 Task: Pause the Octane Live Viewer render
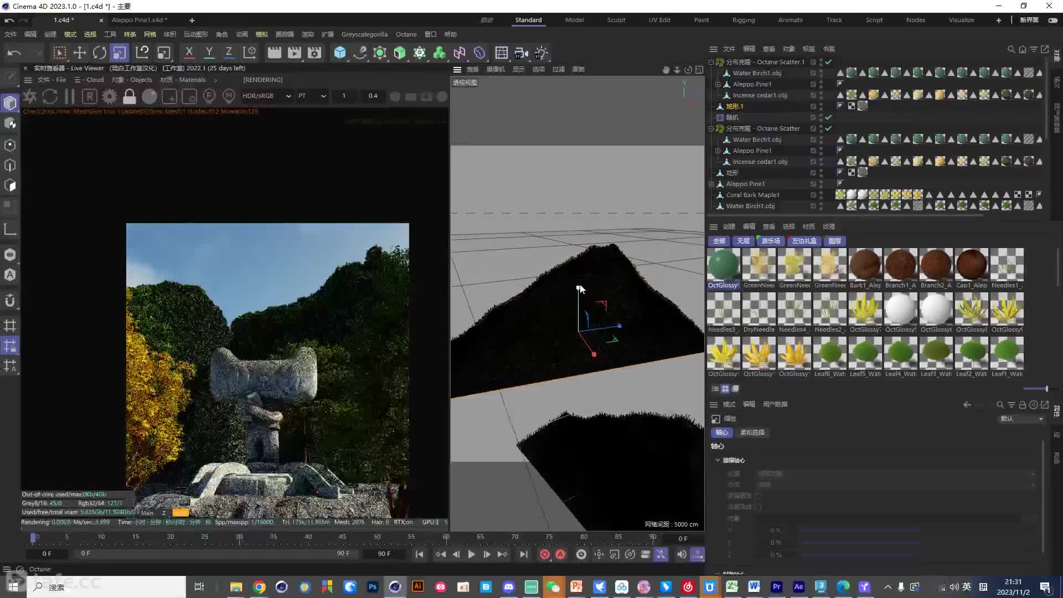(70, 96)
